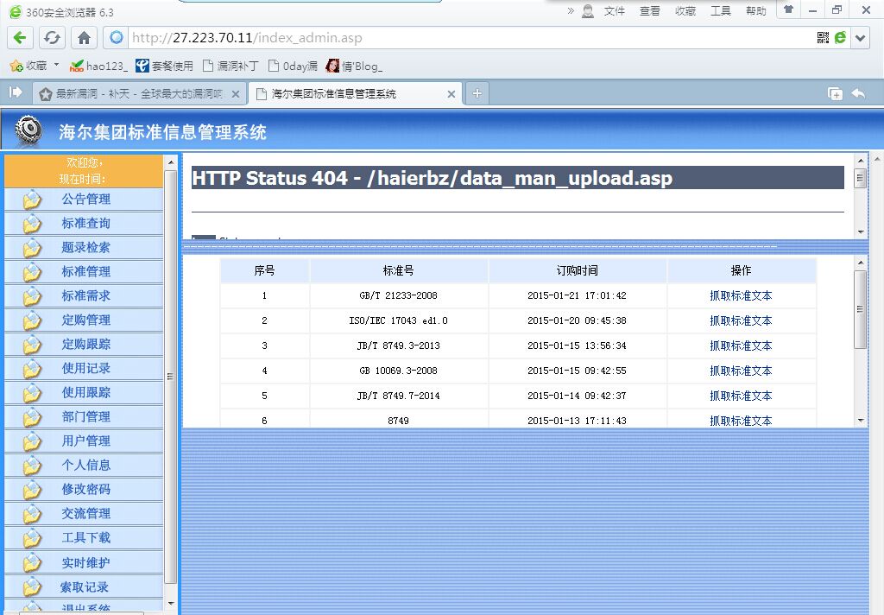Open the hao123_ bookmark
This screenshot has height=615, width=884.
[98, 66]
